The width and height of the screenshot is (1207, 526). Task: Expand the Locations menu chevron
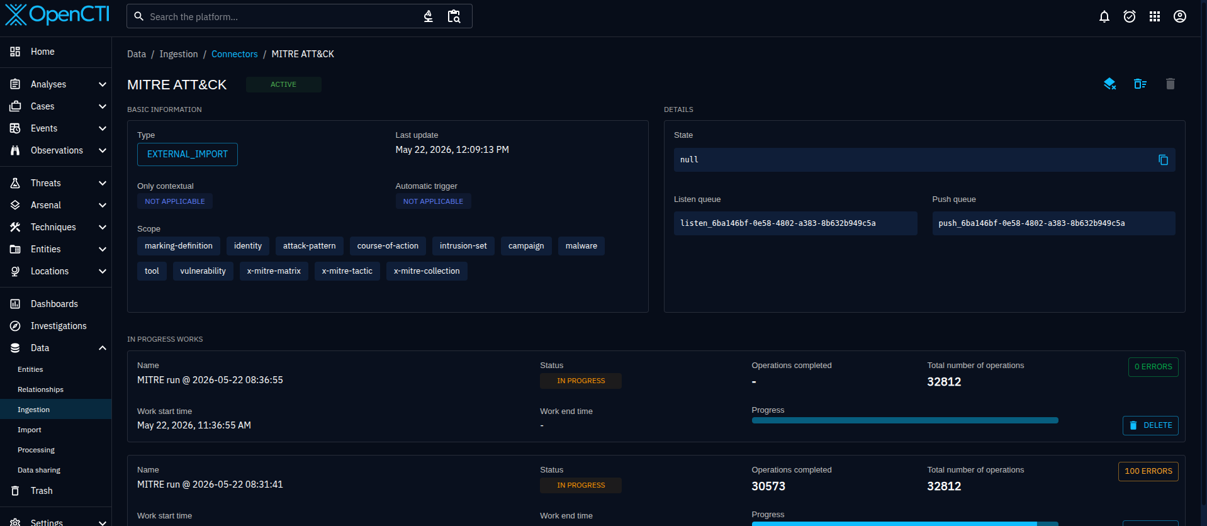pyautogui.click(x=103, y=271)
